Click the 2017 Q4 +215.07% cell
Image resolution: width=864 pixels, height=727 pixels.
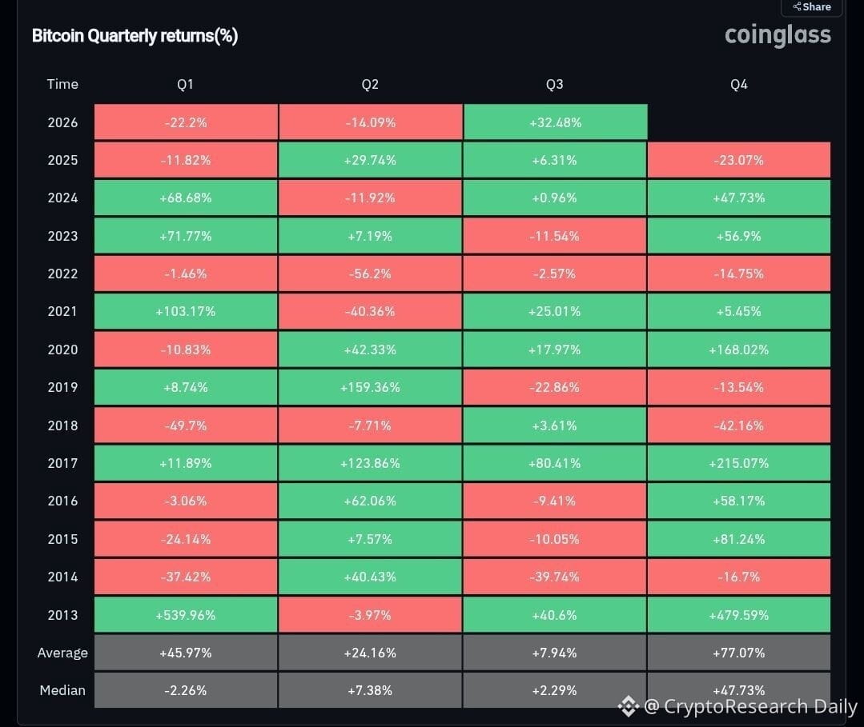pos(739,463)
